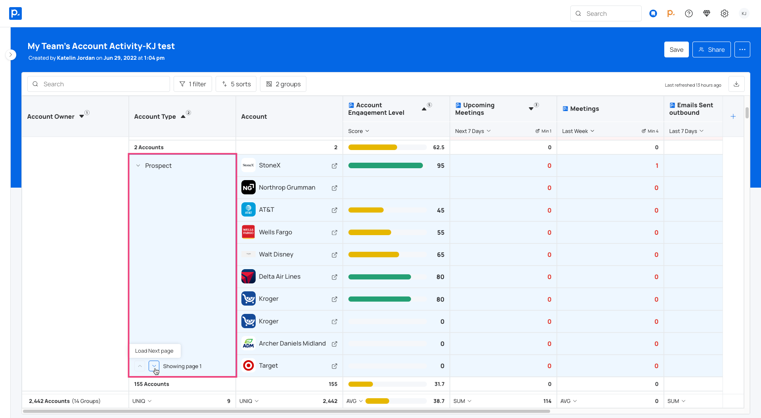Open the help question mark icon

(689, 13)
